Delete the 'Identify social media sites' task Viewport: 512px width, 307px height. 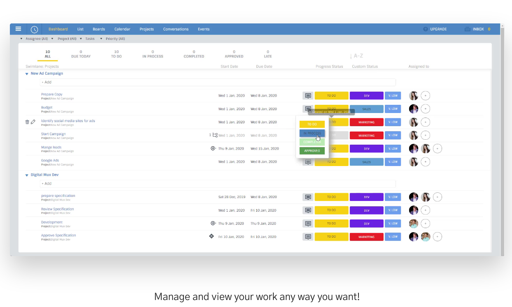(27, 122)
